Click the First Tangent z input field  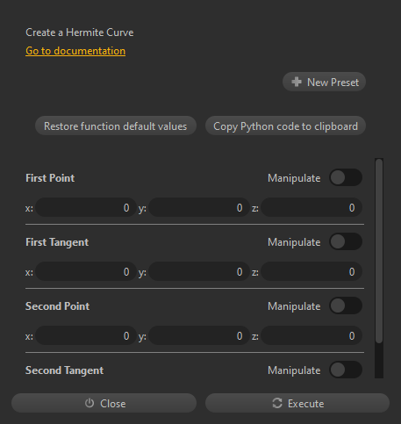[x=311, y=271]
